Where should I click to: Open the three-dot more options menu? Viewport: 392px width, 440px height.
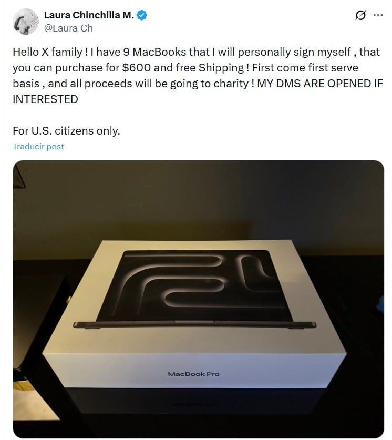click(x=378, y=15)
